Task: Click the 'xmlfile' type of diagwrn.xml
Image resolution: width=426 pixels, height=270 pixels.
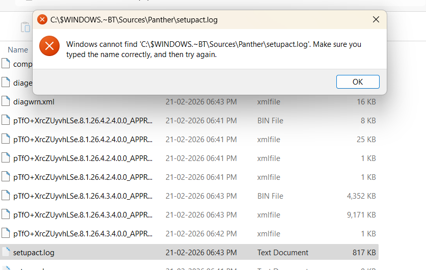Action: 269,102
